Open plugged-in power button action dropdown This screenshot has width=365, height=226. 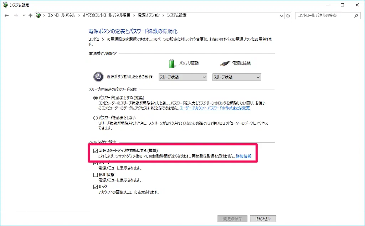click(x=237, y=77)
